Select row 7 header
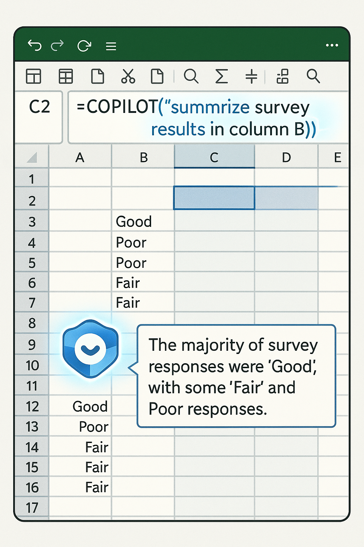 click(32, 303)
